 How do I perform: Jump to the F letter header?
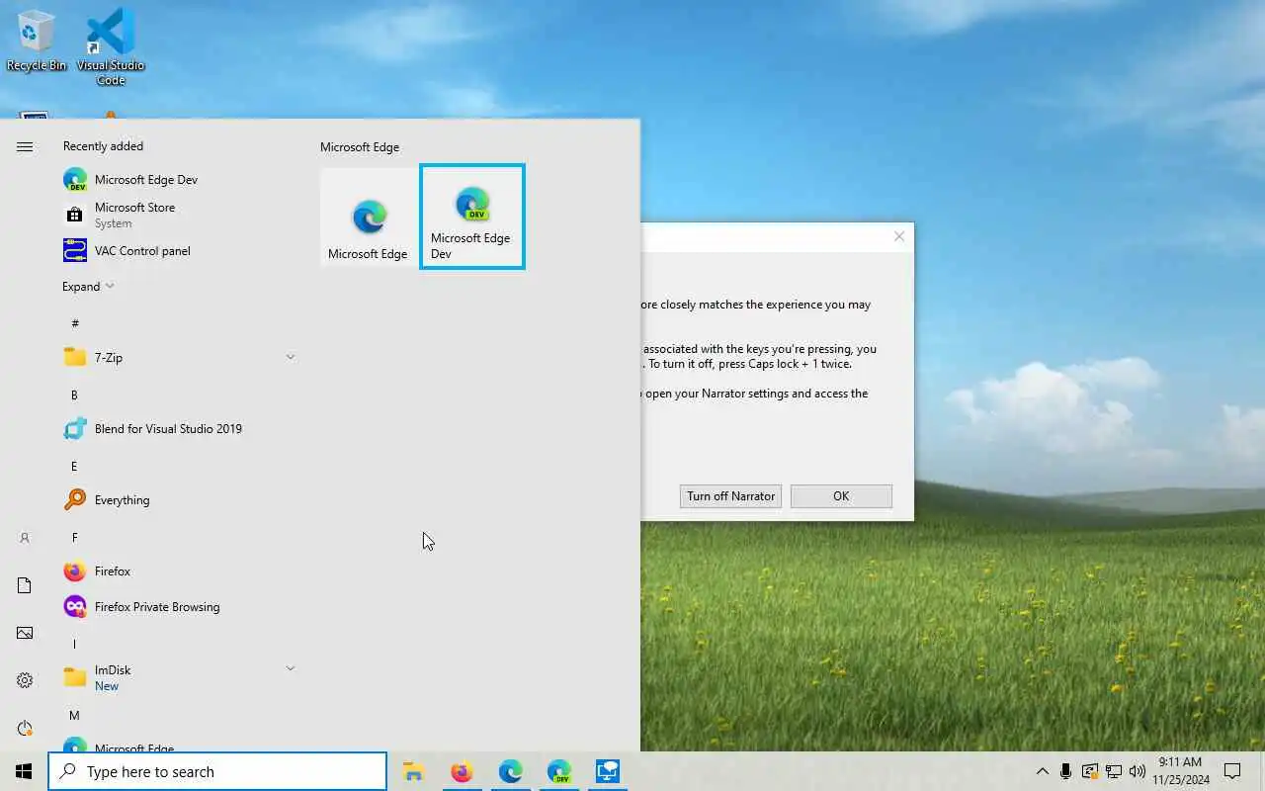(74, 537)
